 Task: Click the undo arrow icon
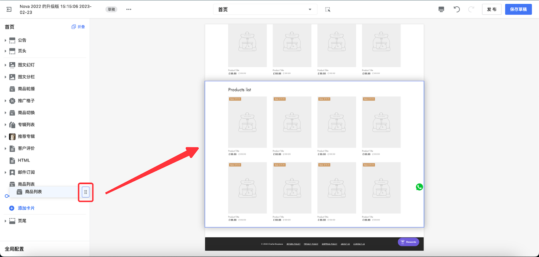click(456, 9)
